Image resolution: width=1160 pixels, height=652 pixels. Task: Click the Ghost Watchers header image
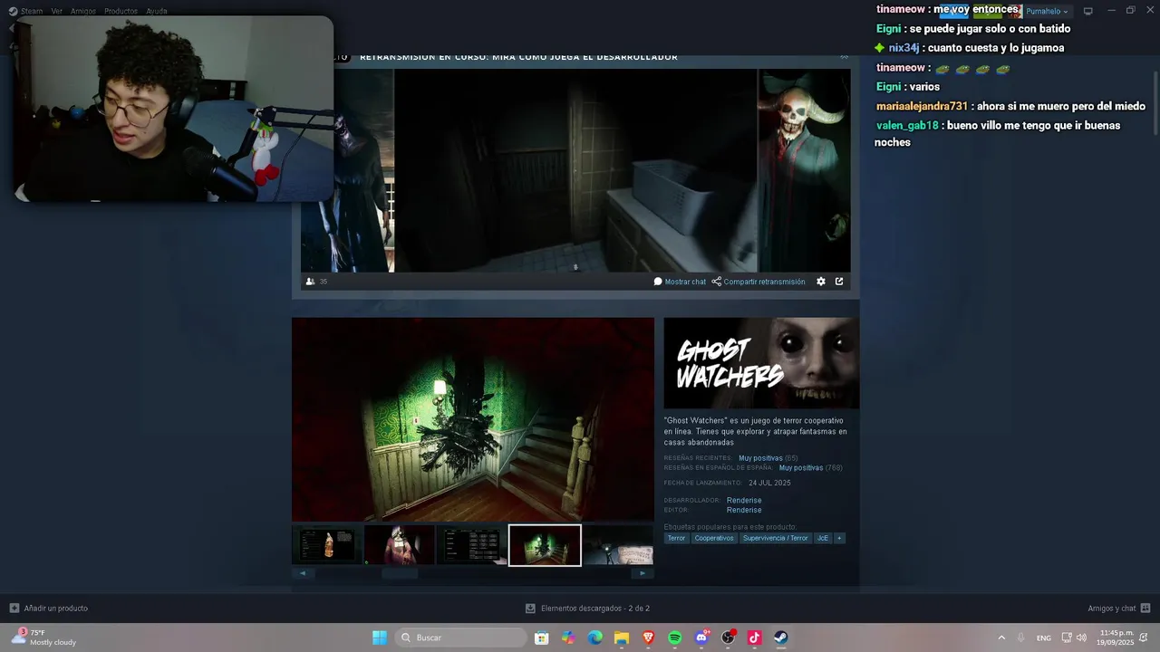pos(761,363)
